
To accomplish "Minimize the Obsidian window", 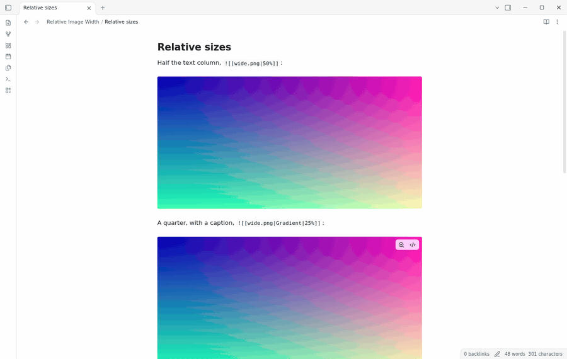I will 525,8.
